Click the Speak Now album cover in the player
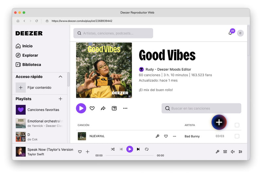 (x=21, y=152)
